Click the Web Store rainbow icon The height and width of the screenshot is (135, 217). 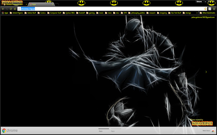tap(213, 131)
